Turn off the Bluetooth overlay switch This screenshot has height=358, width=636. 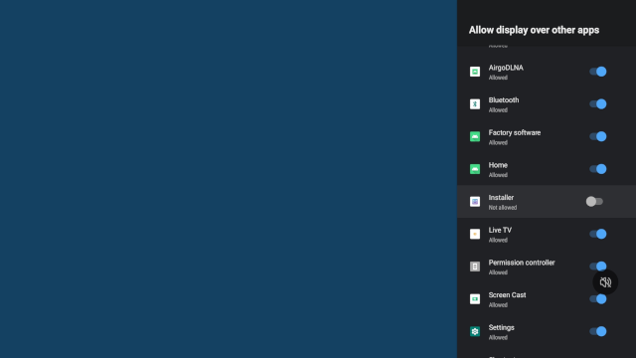pos(598,103)
